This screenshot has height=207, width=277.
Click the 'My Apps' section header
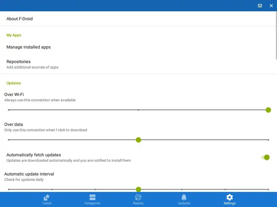14,35
